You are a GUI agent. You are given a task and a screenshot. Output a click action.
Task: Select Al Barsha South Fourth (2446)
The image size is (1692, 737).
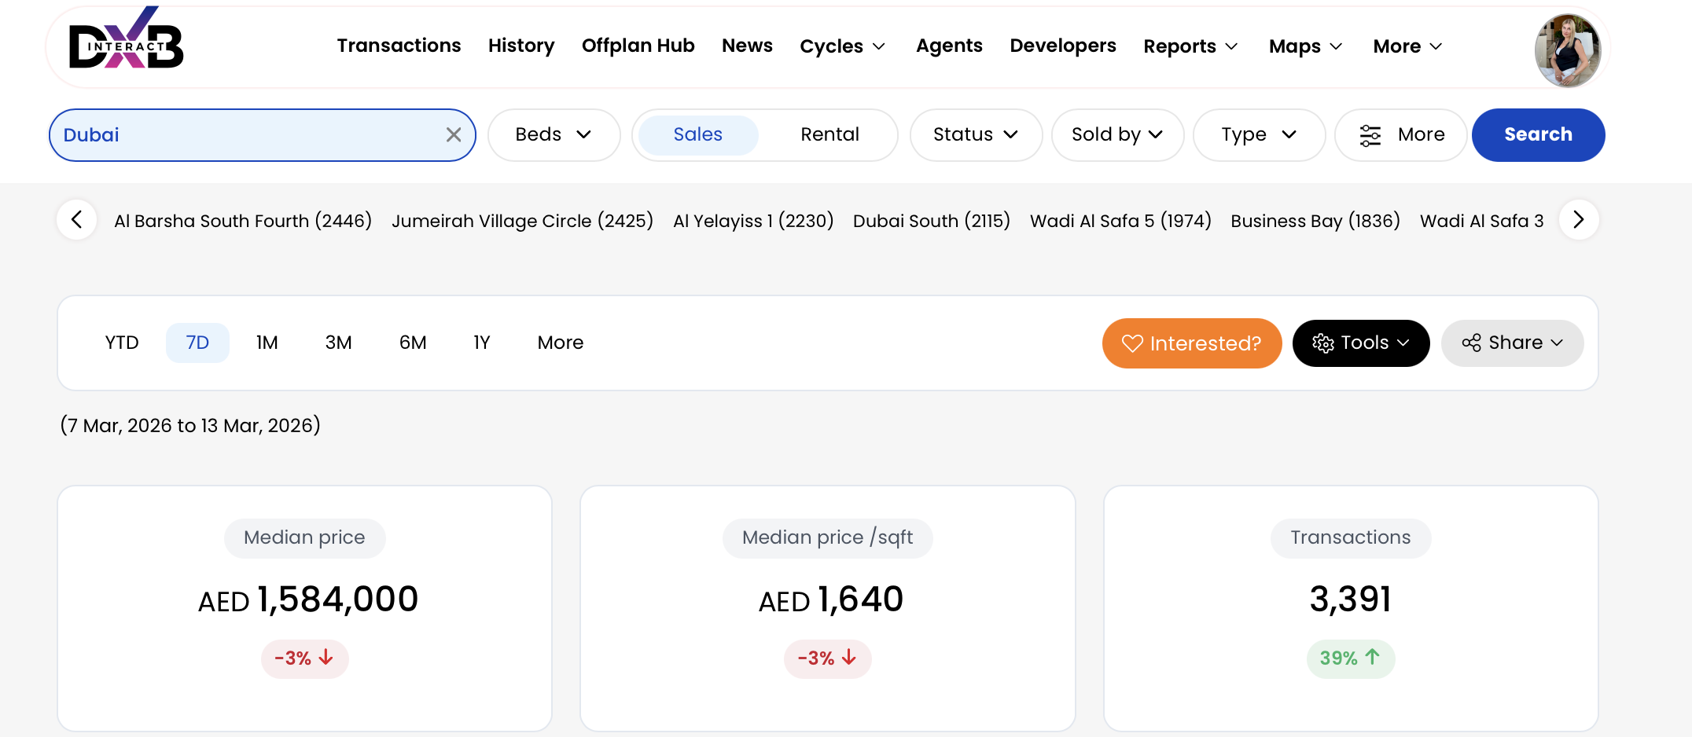pos(243,221)
